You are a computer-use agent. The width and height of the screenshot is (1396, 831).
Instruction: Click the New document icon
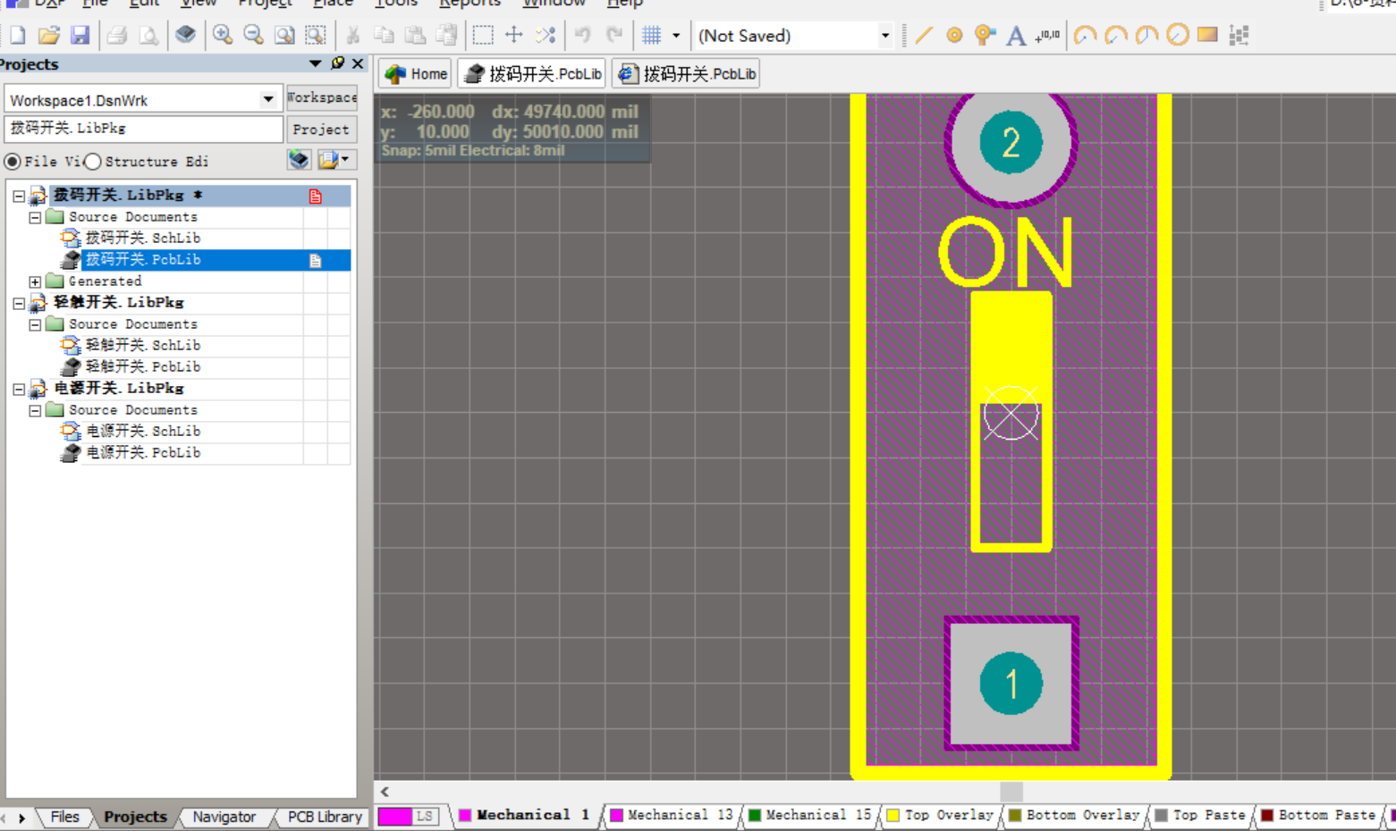click(18, 36)
